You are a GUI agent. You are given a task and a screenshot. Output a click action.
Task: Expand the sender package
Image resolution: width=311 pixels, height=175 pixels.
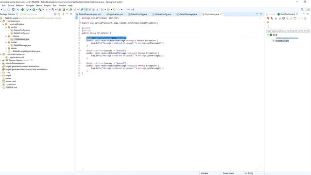click(x=6, y=48)
